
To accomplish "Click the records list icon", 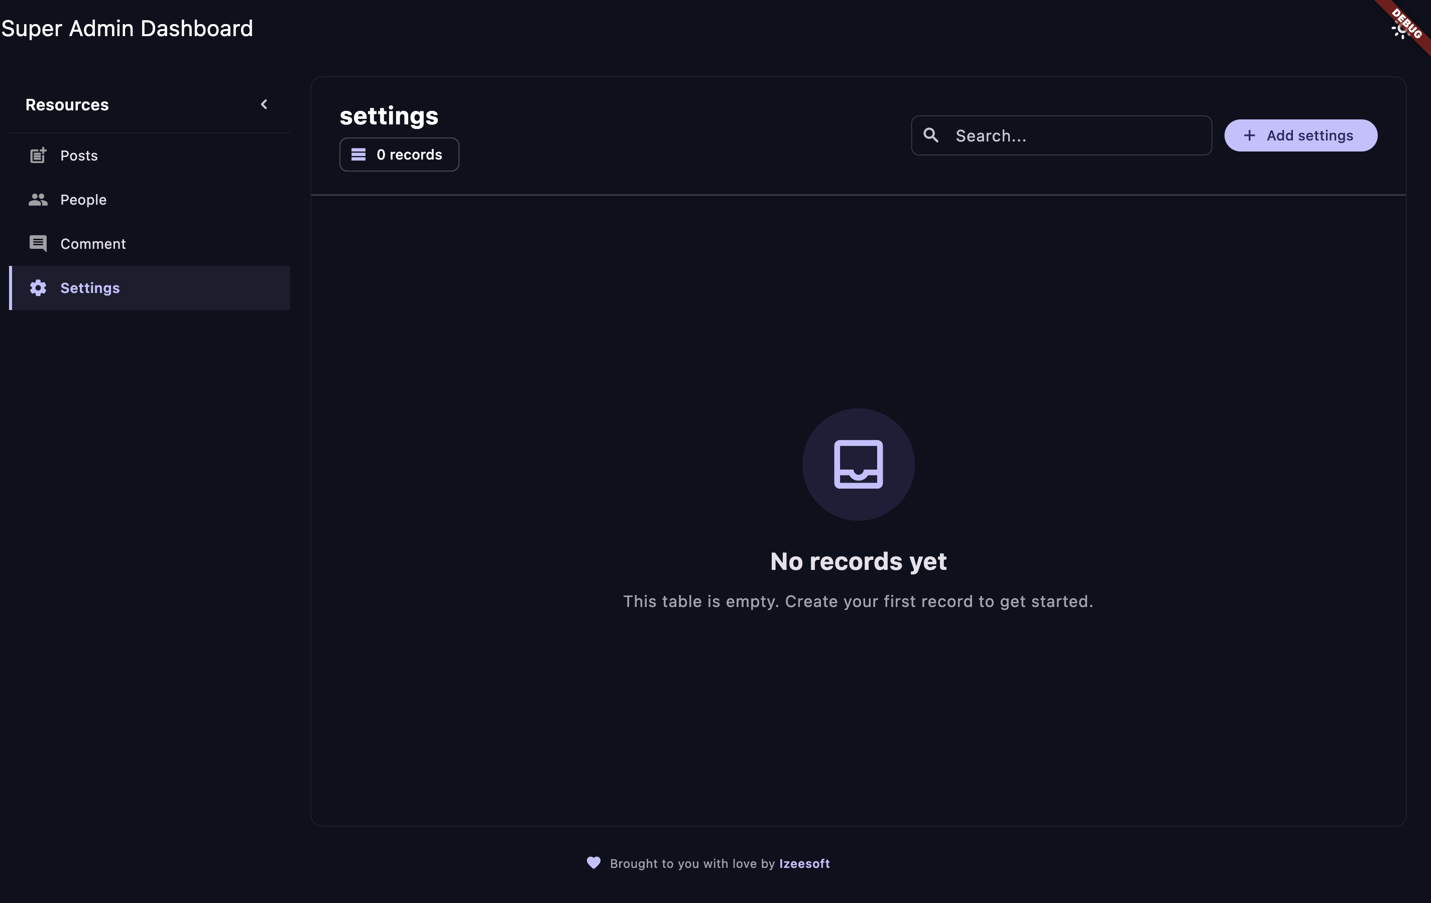I will tap(359, 155).
